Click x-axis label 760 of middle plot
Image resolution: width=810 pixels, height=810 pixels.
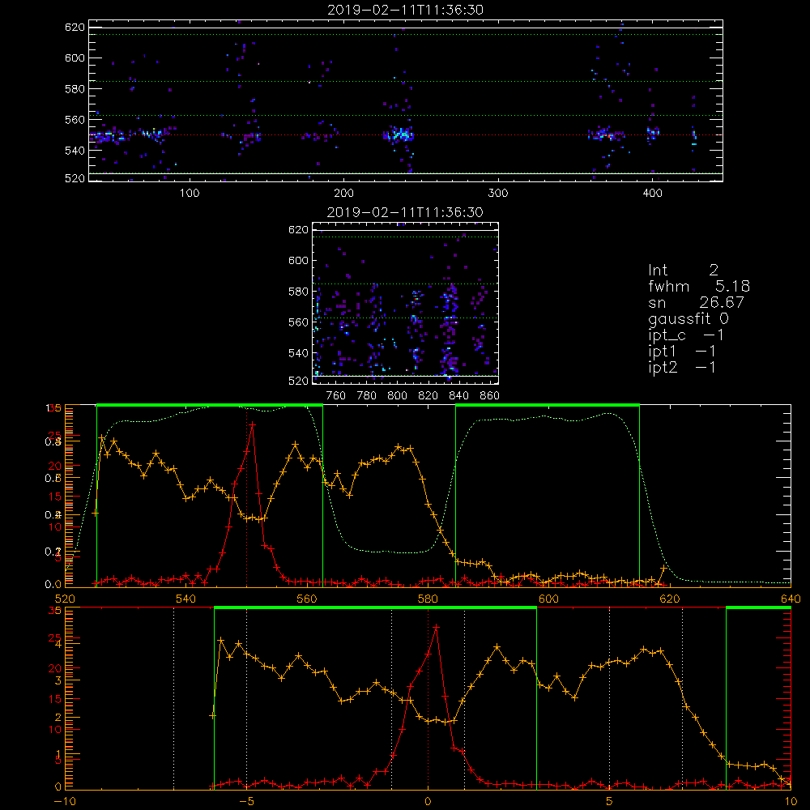pyautogui.click(x=336, y=396)
